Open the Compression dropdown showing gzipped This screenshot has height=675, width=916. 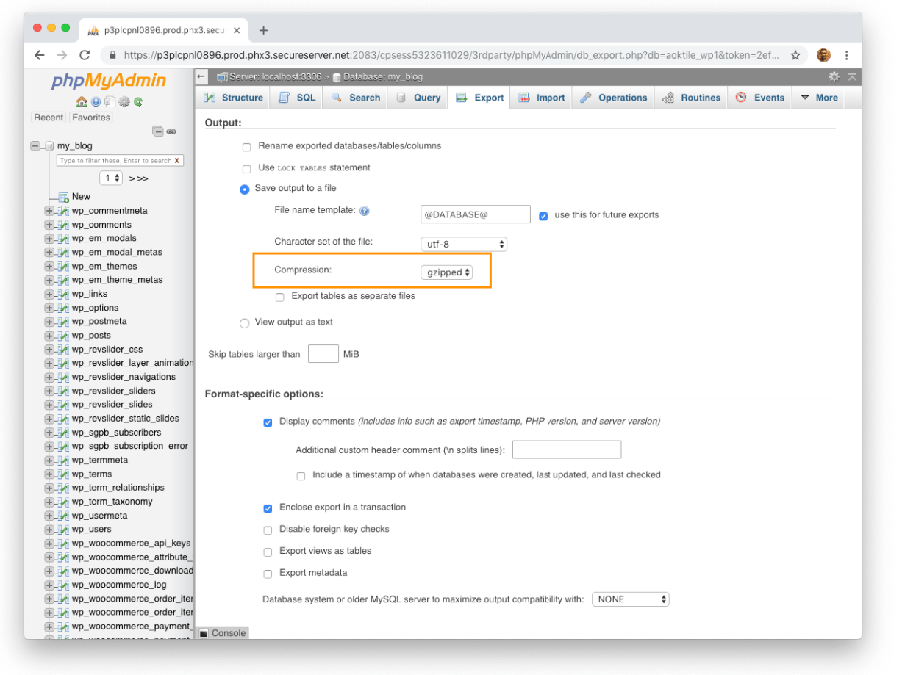(x=446, y=272)
